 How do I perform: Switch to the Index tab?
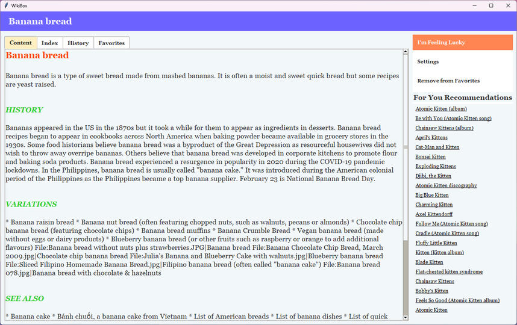tap(50, 43)
